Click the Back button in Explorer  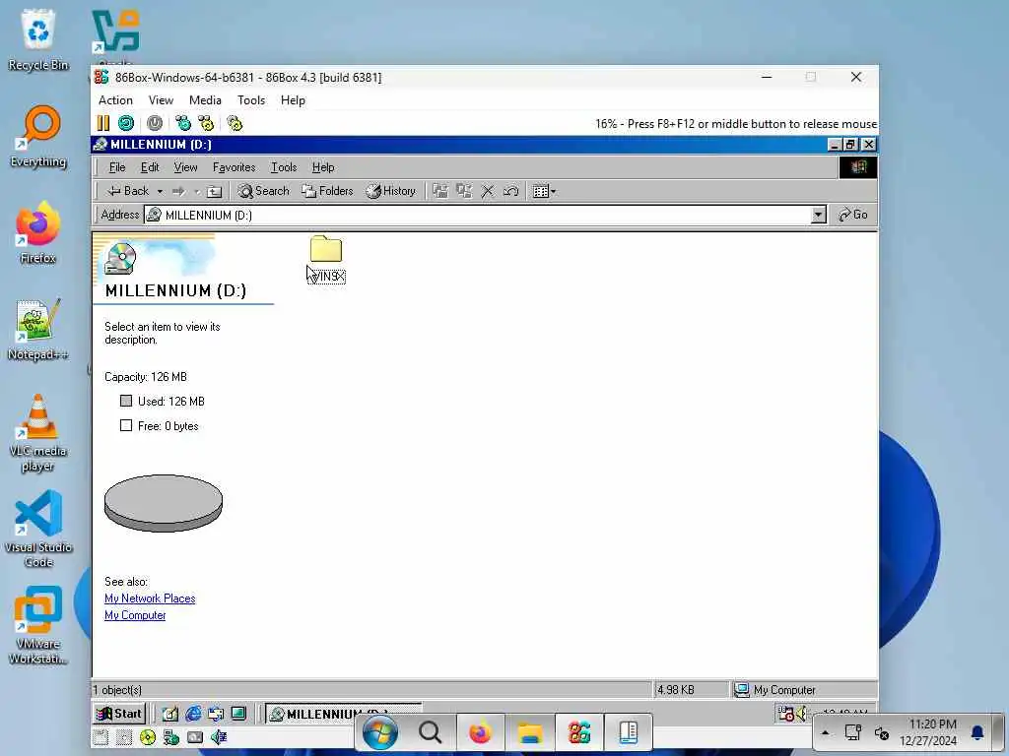[x=129, y=191]
